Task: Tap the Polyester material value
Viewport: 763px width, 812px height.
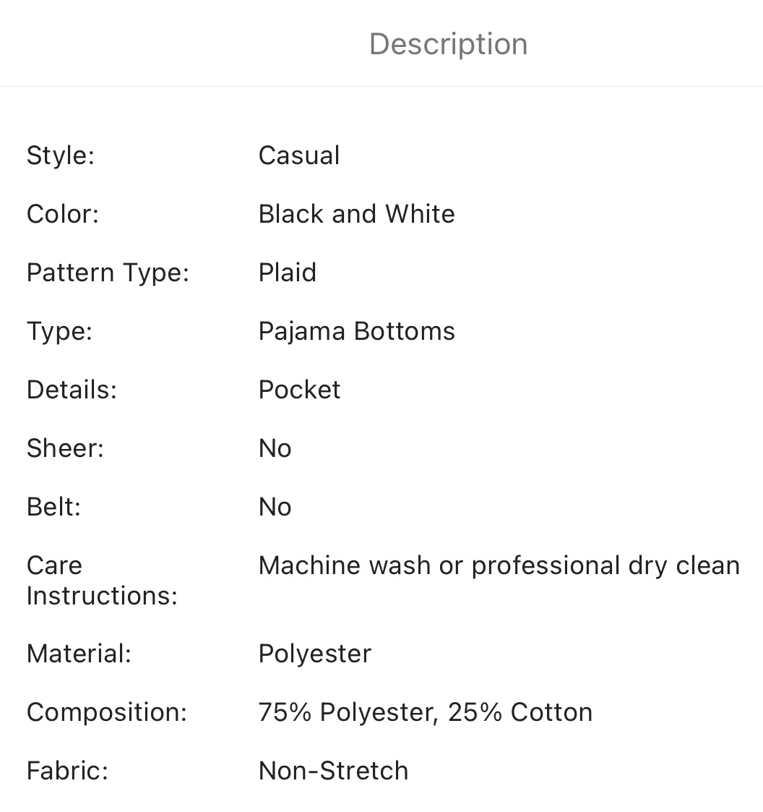Action: click(315, 654)
